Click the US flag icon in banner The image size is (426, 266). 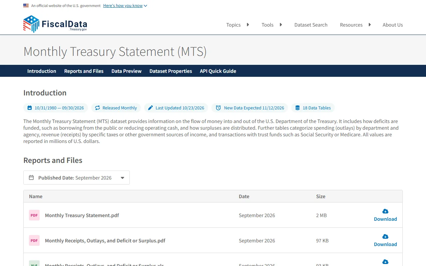(26, 6)
